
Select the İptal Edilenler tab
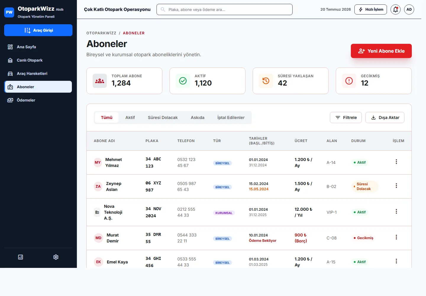tap(231, 118)
